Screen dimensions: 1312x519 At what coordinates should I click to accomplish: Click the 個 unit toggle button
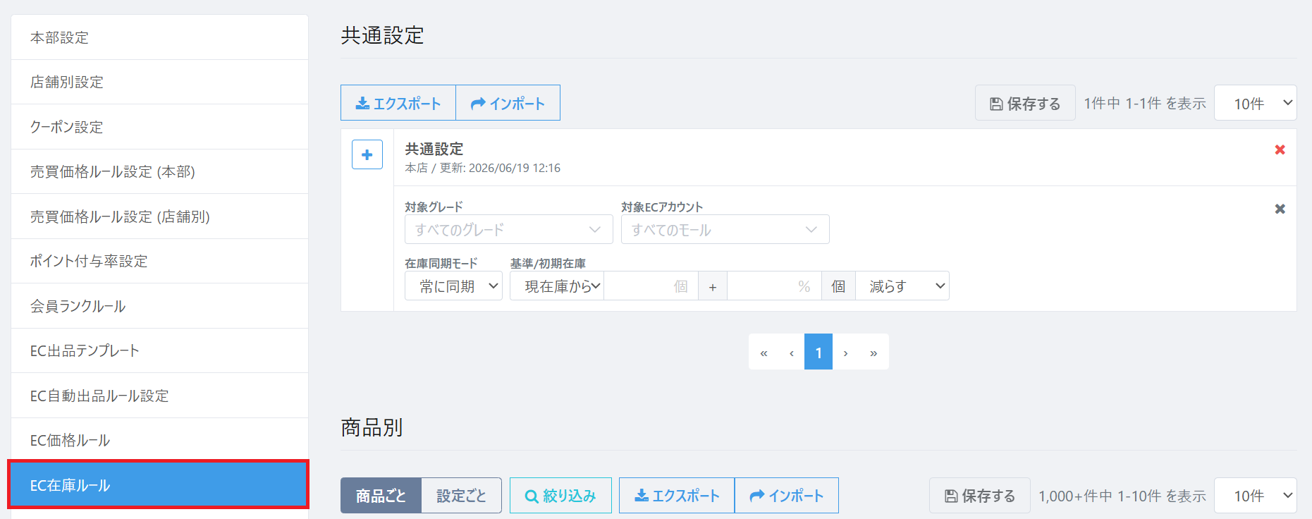[838, 286]
